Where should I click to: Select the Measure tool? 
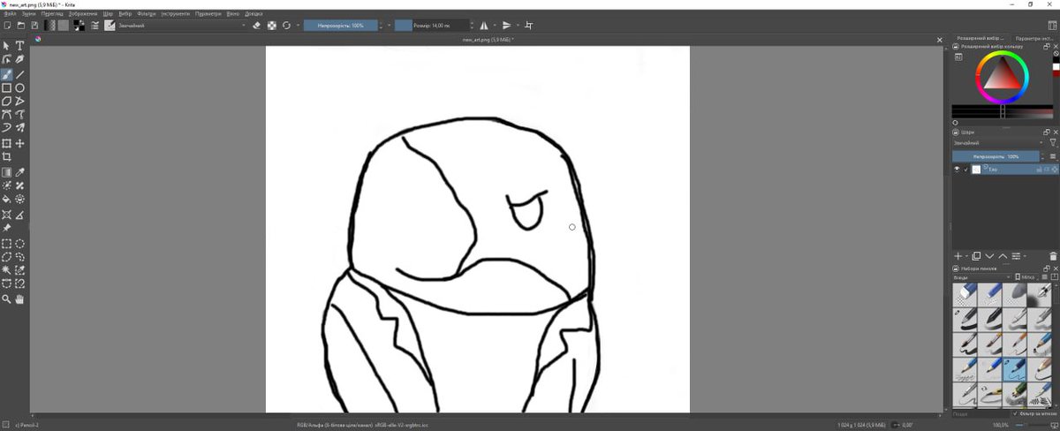(19, 213)
